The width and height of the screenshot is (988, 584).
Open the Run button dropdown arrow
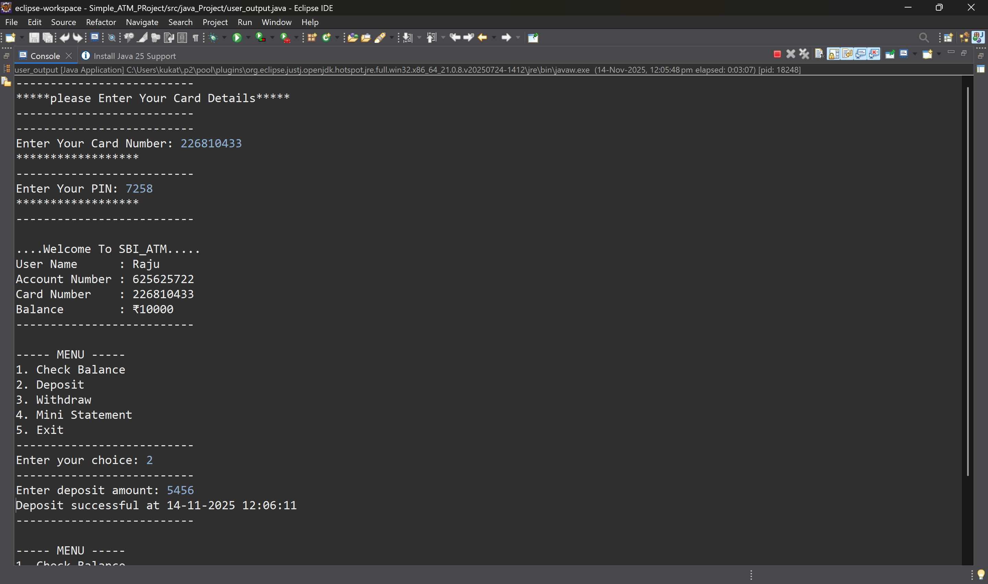[248, 38]
